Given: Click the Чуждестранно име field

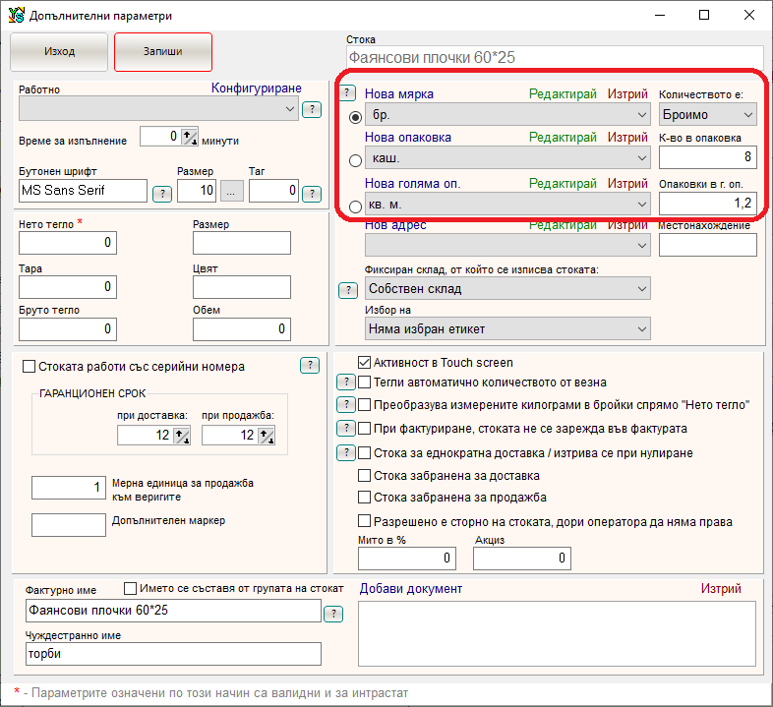Looking at the screenshot, I should tap(173, 654).
